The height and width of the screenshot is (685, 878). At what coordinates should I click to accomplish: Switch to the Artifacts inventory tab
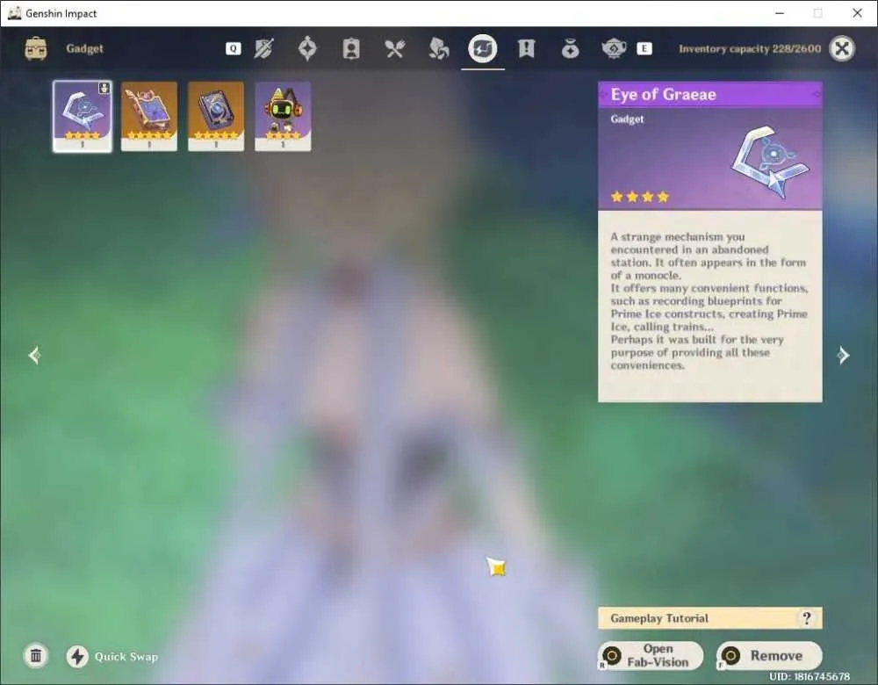tap(307, 48)
